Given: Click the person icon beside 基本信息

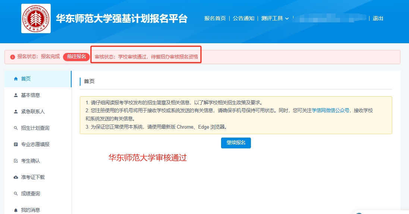Looking at the screenshot, I should pyautogui.click(x=16, y=95).
